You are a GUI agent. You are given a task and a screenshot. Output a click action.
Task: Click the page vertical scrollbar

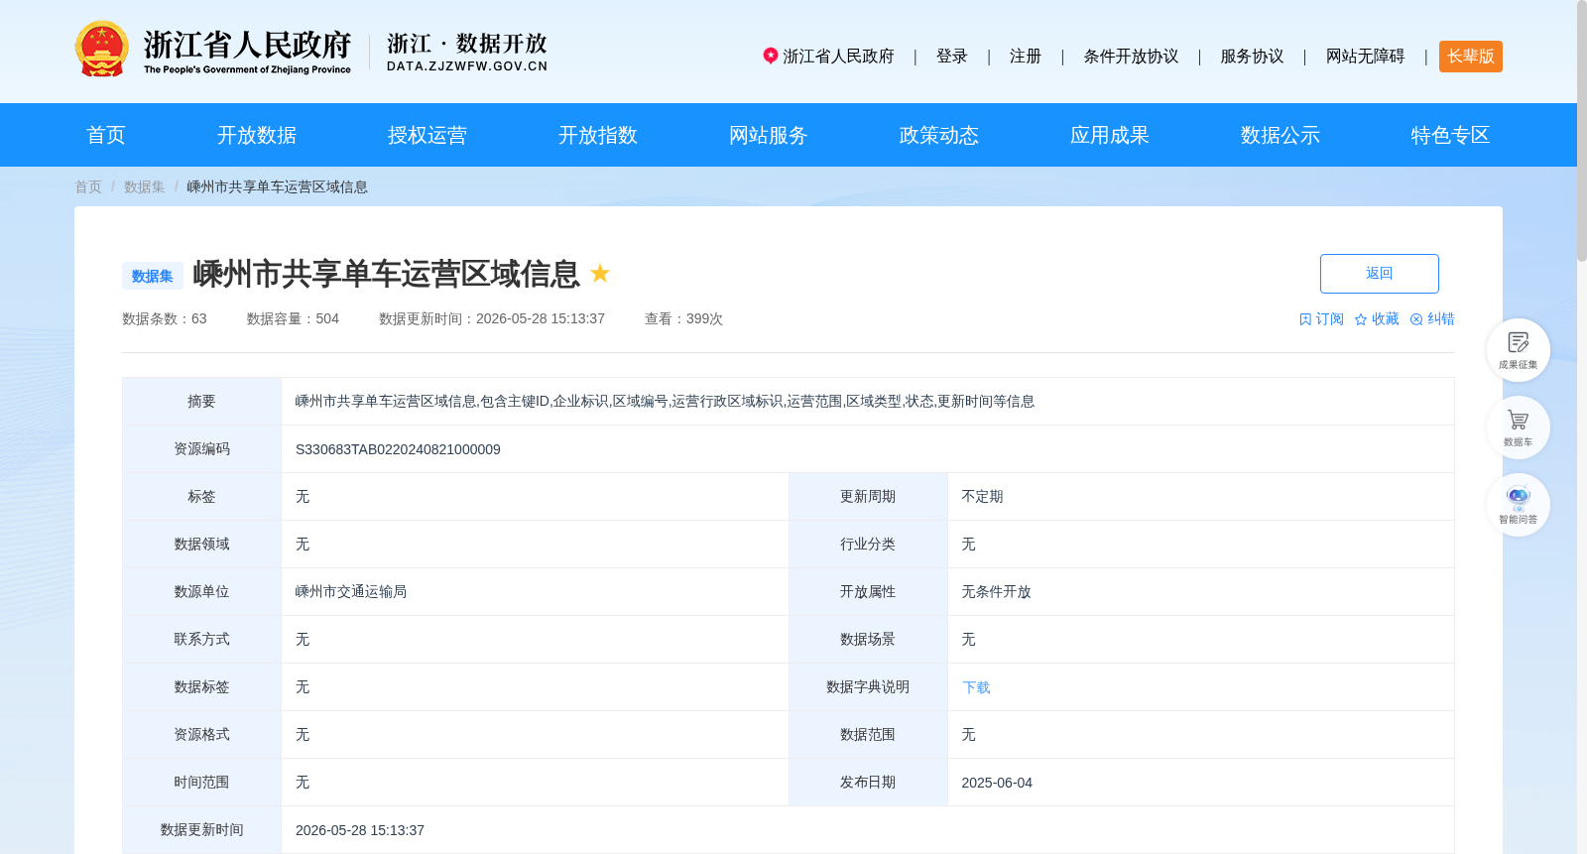[x=1582, y=131]
